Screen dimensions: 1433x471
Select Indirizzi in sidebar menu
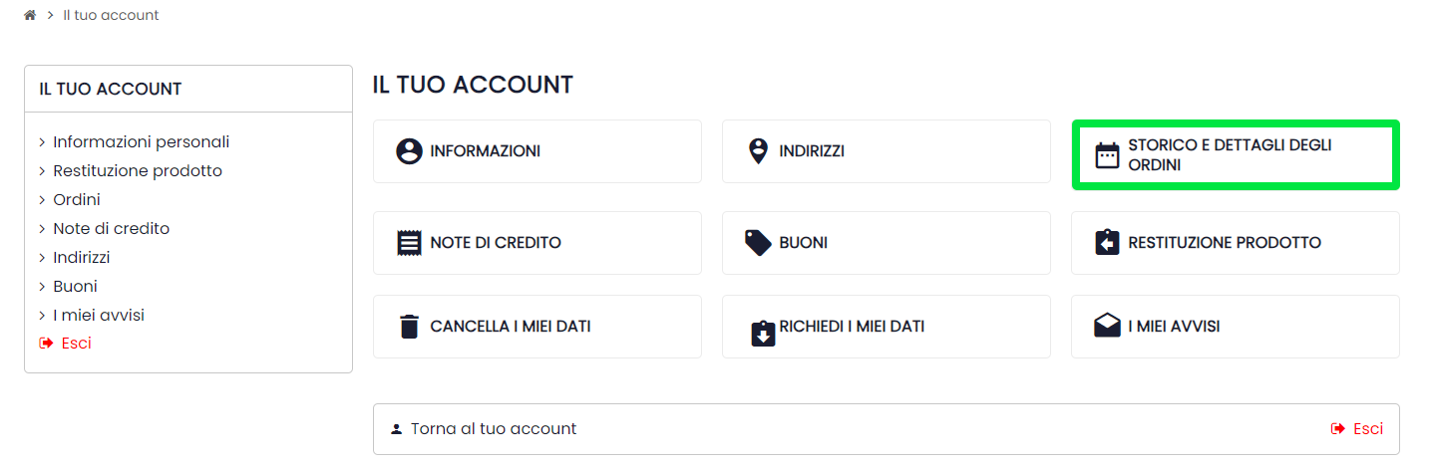click(81, 258)
